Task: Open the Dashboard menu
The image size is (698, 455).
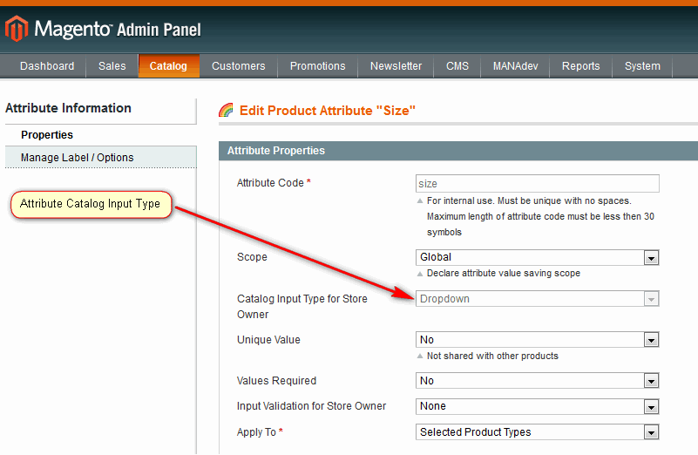Action: point(47,66)
